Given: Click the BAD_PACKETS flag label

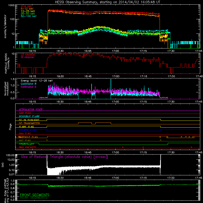Looking at the screenshot, I should click(28, 147).
